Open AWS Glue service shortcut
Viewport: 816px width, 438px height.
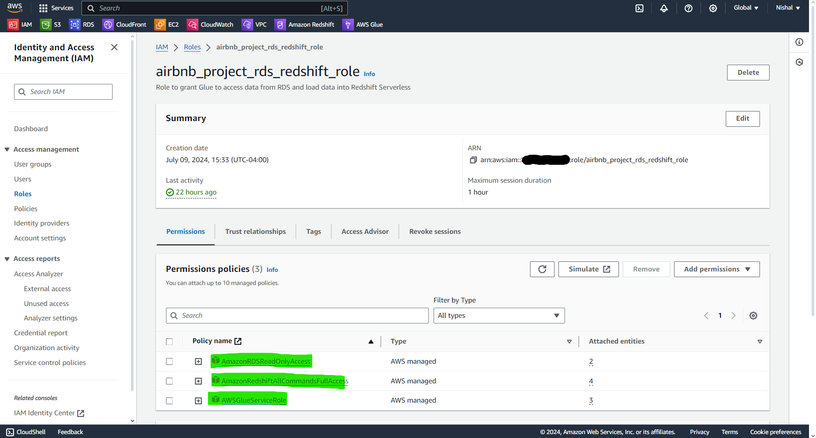pos(363,24)
